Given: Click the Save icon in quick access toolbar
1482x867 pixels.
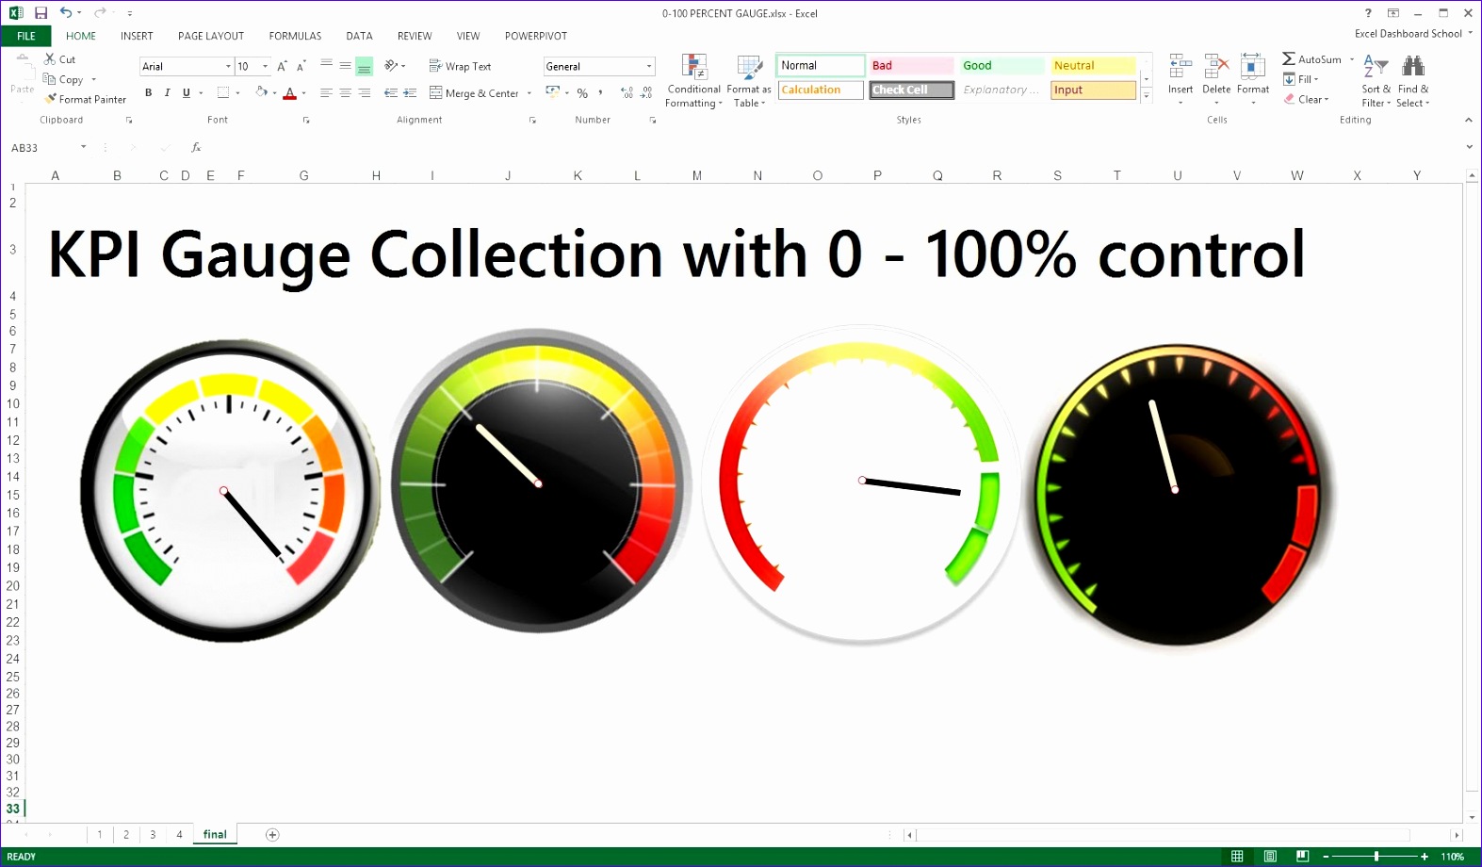Looking at the screenshot, I should (41, 13).
